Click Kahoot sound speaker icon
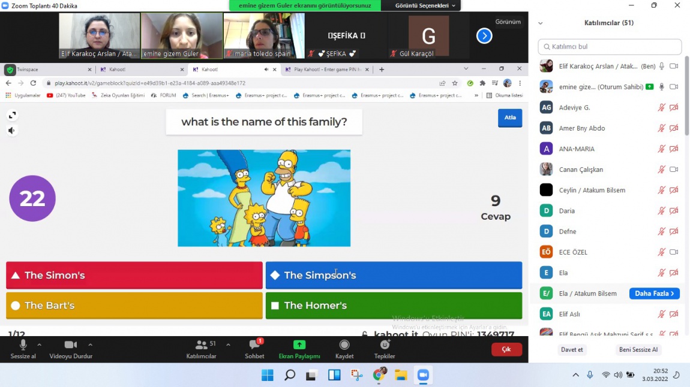This screenshot has width=690, height=387. coord(12,131)
